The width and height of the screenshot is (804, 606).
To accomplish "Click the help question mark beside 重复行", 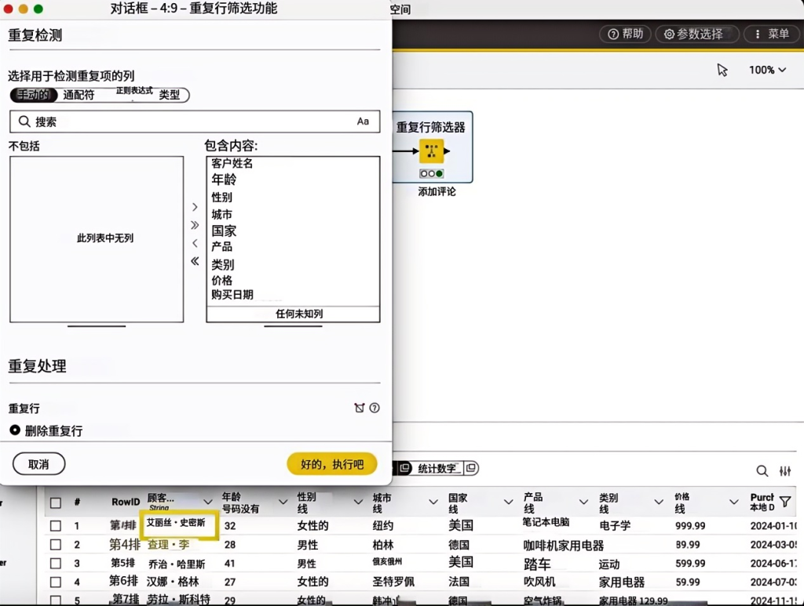I will coord(375,408).
